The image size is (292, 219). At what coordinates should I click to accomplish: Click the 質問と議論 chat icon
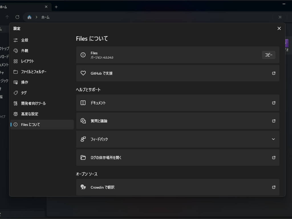(83, 121)
